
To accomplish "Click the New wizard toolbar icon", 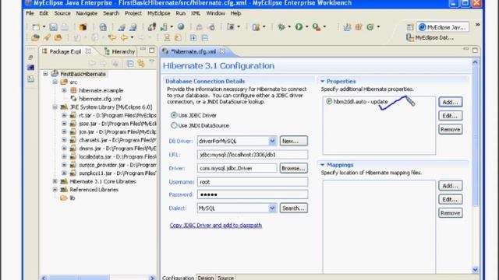I will (36, 27).
